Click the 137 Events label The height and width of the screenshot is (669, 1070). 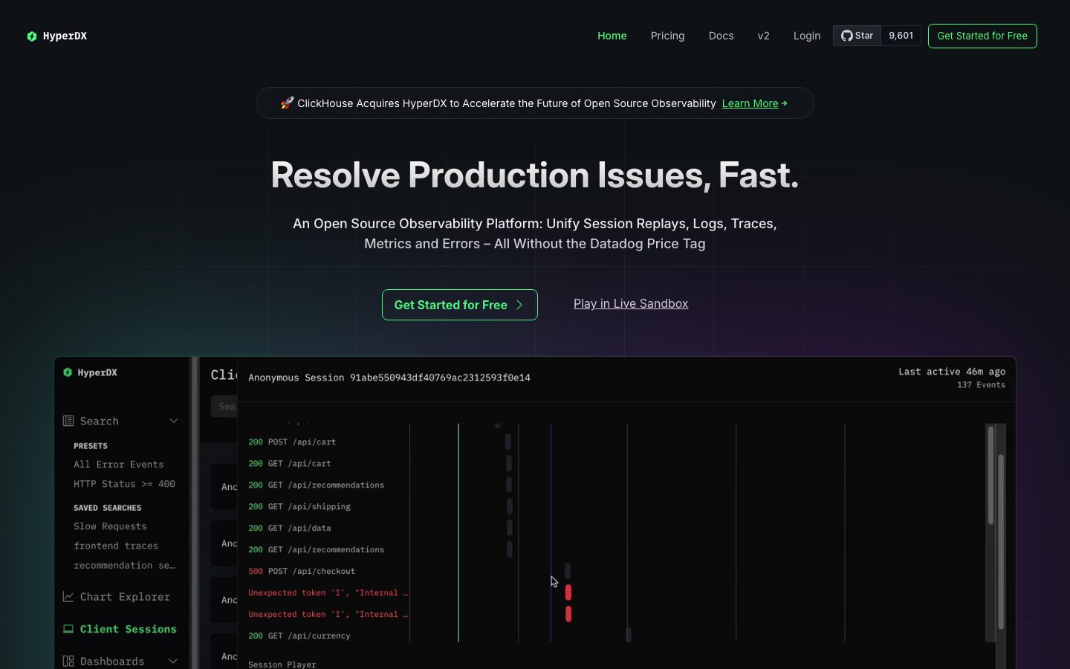pyautogui.click(x=981, y=385)
